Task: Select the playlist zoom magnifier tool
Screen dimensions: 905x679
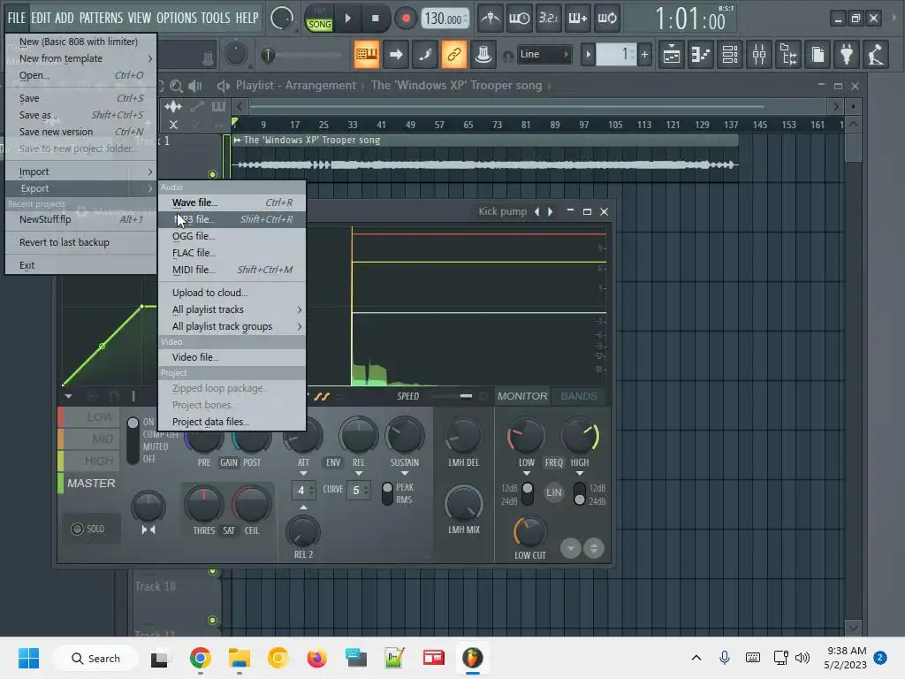Action: [177, 87]
